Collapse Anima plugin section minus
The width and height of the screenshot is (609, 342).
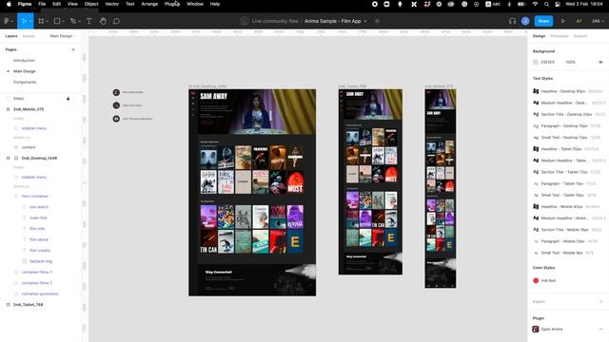[600, 329]
